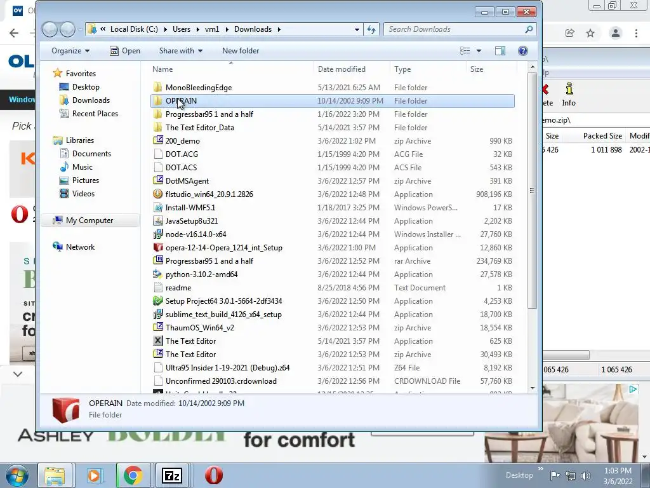Sort by Size column header
This screenshot has height=488, width=650.
click(x=491, y=69)
